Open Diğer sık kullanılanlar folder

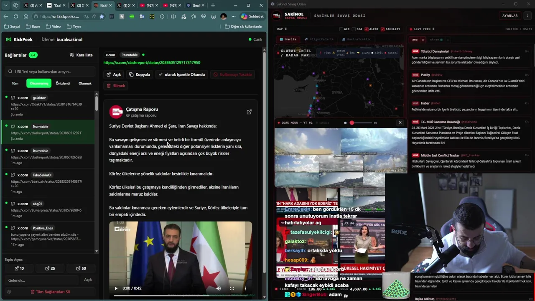244,26
